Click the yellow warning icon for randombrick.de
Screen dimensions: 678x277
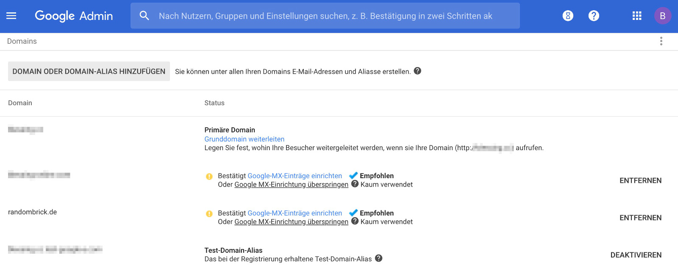(x=209, y=214)
